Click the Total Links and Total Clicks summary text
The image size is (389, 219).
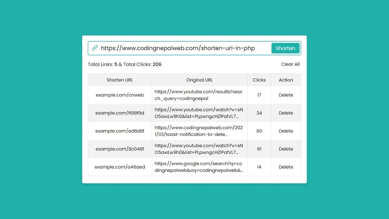(x=125, y=64)
